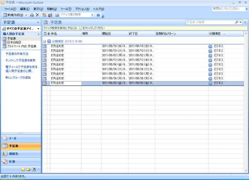Image resolution: width=249 pixels, height=180 pixels.
Task: Open the 編集 menu
Action: 25,9
